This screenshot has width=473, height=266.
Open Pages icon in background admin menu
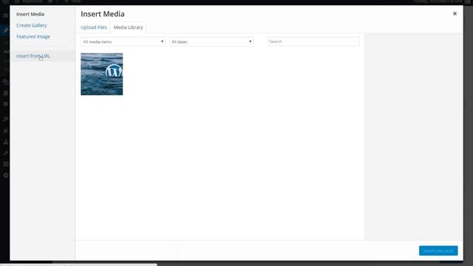pos(5,93)
